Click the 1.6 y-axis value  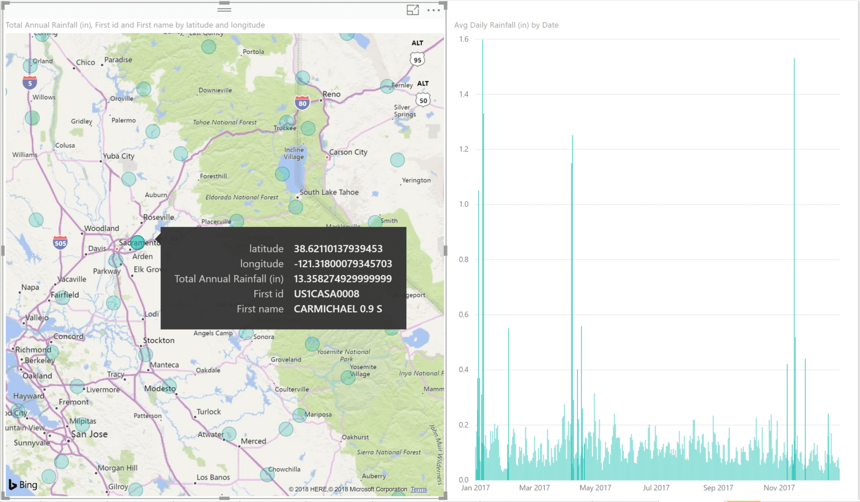pos(463,39)
